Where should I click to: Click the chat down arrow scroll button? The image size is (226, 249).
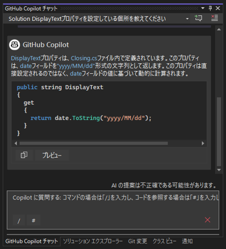click(x=219, y=170)
